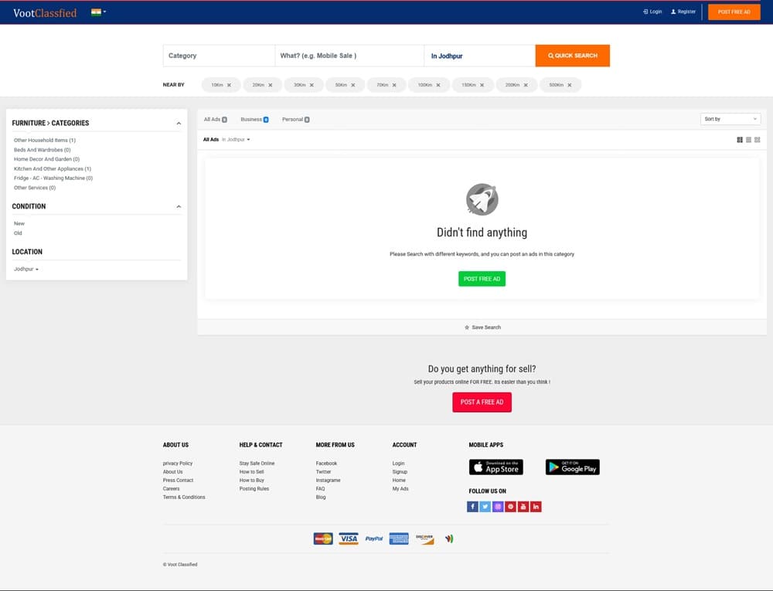Click the Instagram icon in footer
Screen dimensions: 773x591
(x=498, y=507)
